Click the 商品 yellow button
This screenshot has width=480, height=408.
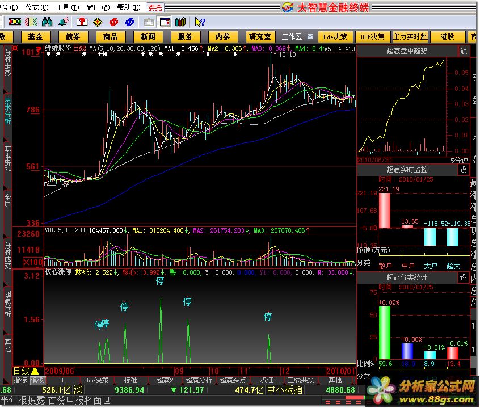111,37
